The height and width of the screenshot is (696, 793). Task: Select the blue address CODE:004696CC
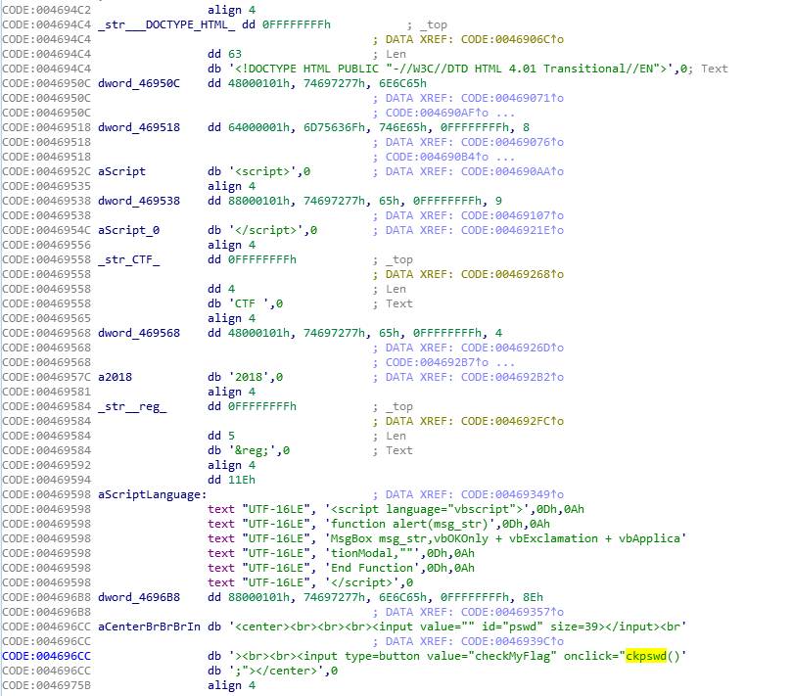47,656
